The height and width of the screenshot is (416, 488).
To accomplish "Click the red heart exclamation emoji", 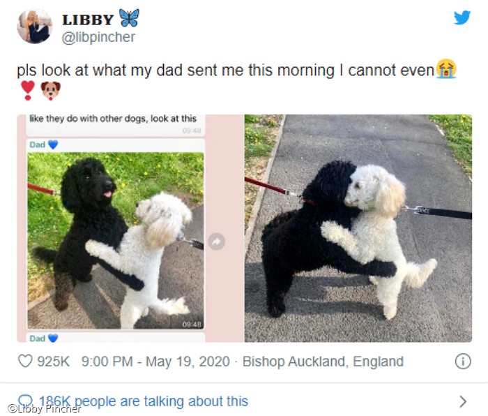I will [27, 90].
